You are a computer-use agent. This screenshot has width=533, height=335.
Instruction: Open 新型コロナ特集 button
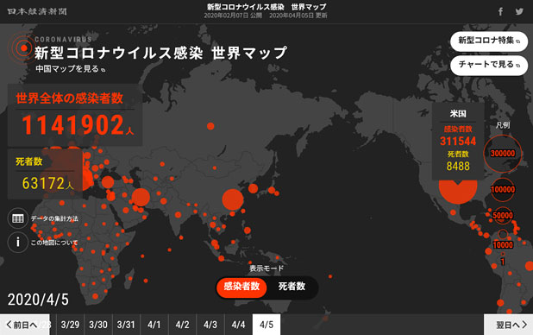click(x=489, y=41)
